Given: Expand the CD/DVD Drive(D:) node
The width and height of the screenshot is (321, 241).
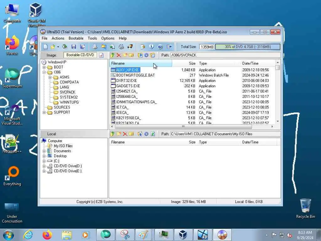Looking at the screenshot, I should coord(44,166).
